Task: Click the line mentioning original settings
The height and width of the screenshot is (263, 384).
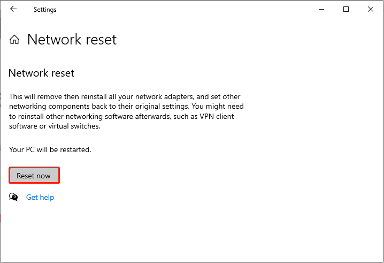Action: click(126, 107)
